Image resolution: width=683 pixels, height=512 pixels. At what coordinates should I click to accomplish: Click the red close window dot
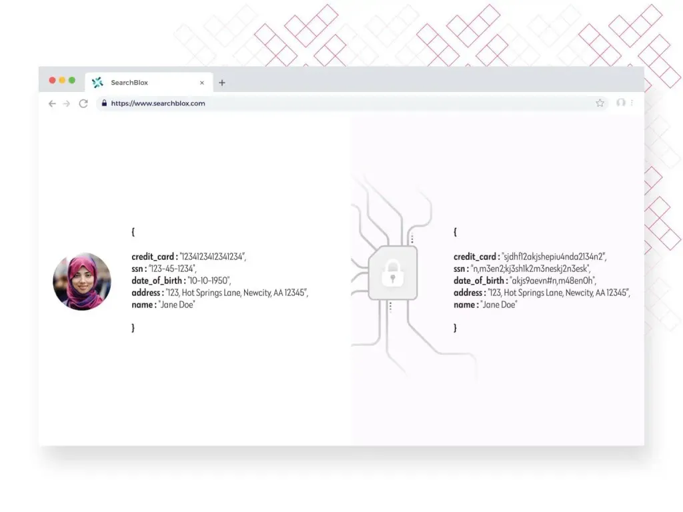(52, 80)
